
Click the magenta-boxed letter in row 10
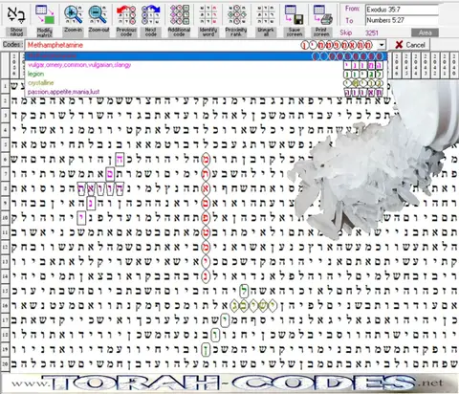(x=82, y=218)
